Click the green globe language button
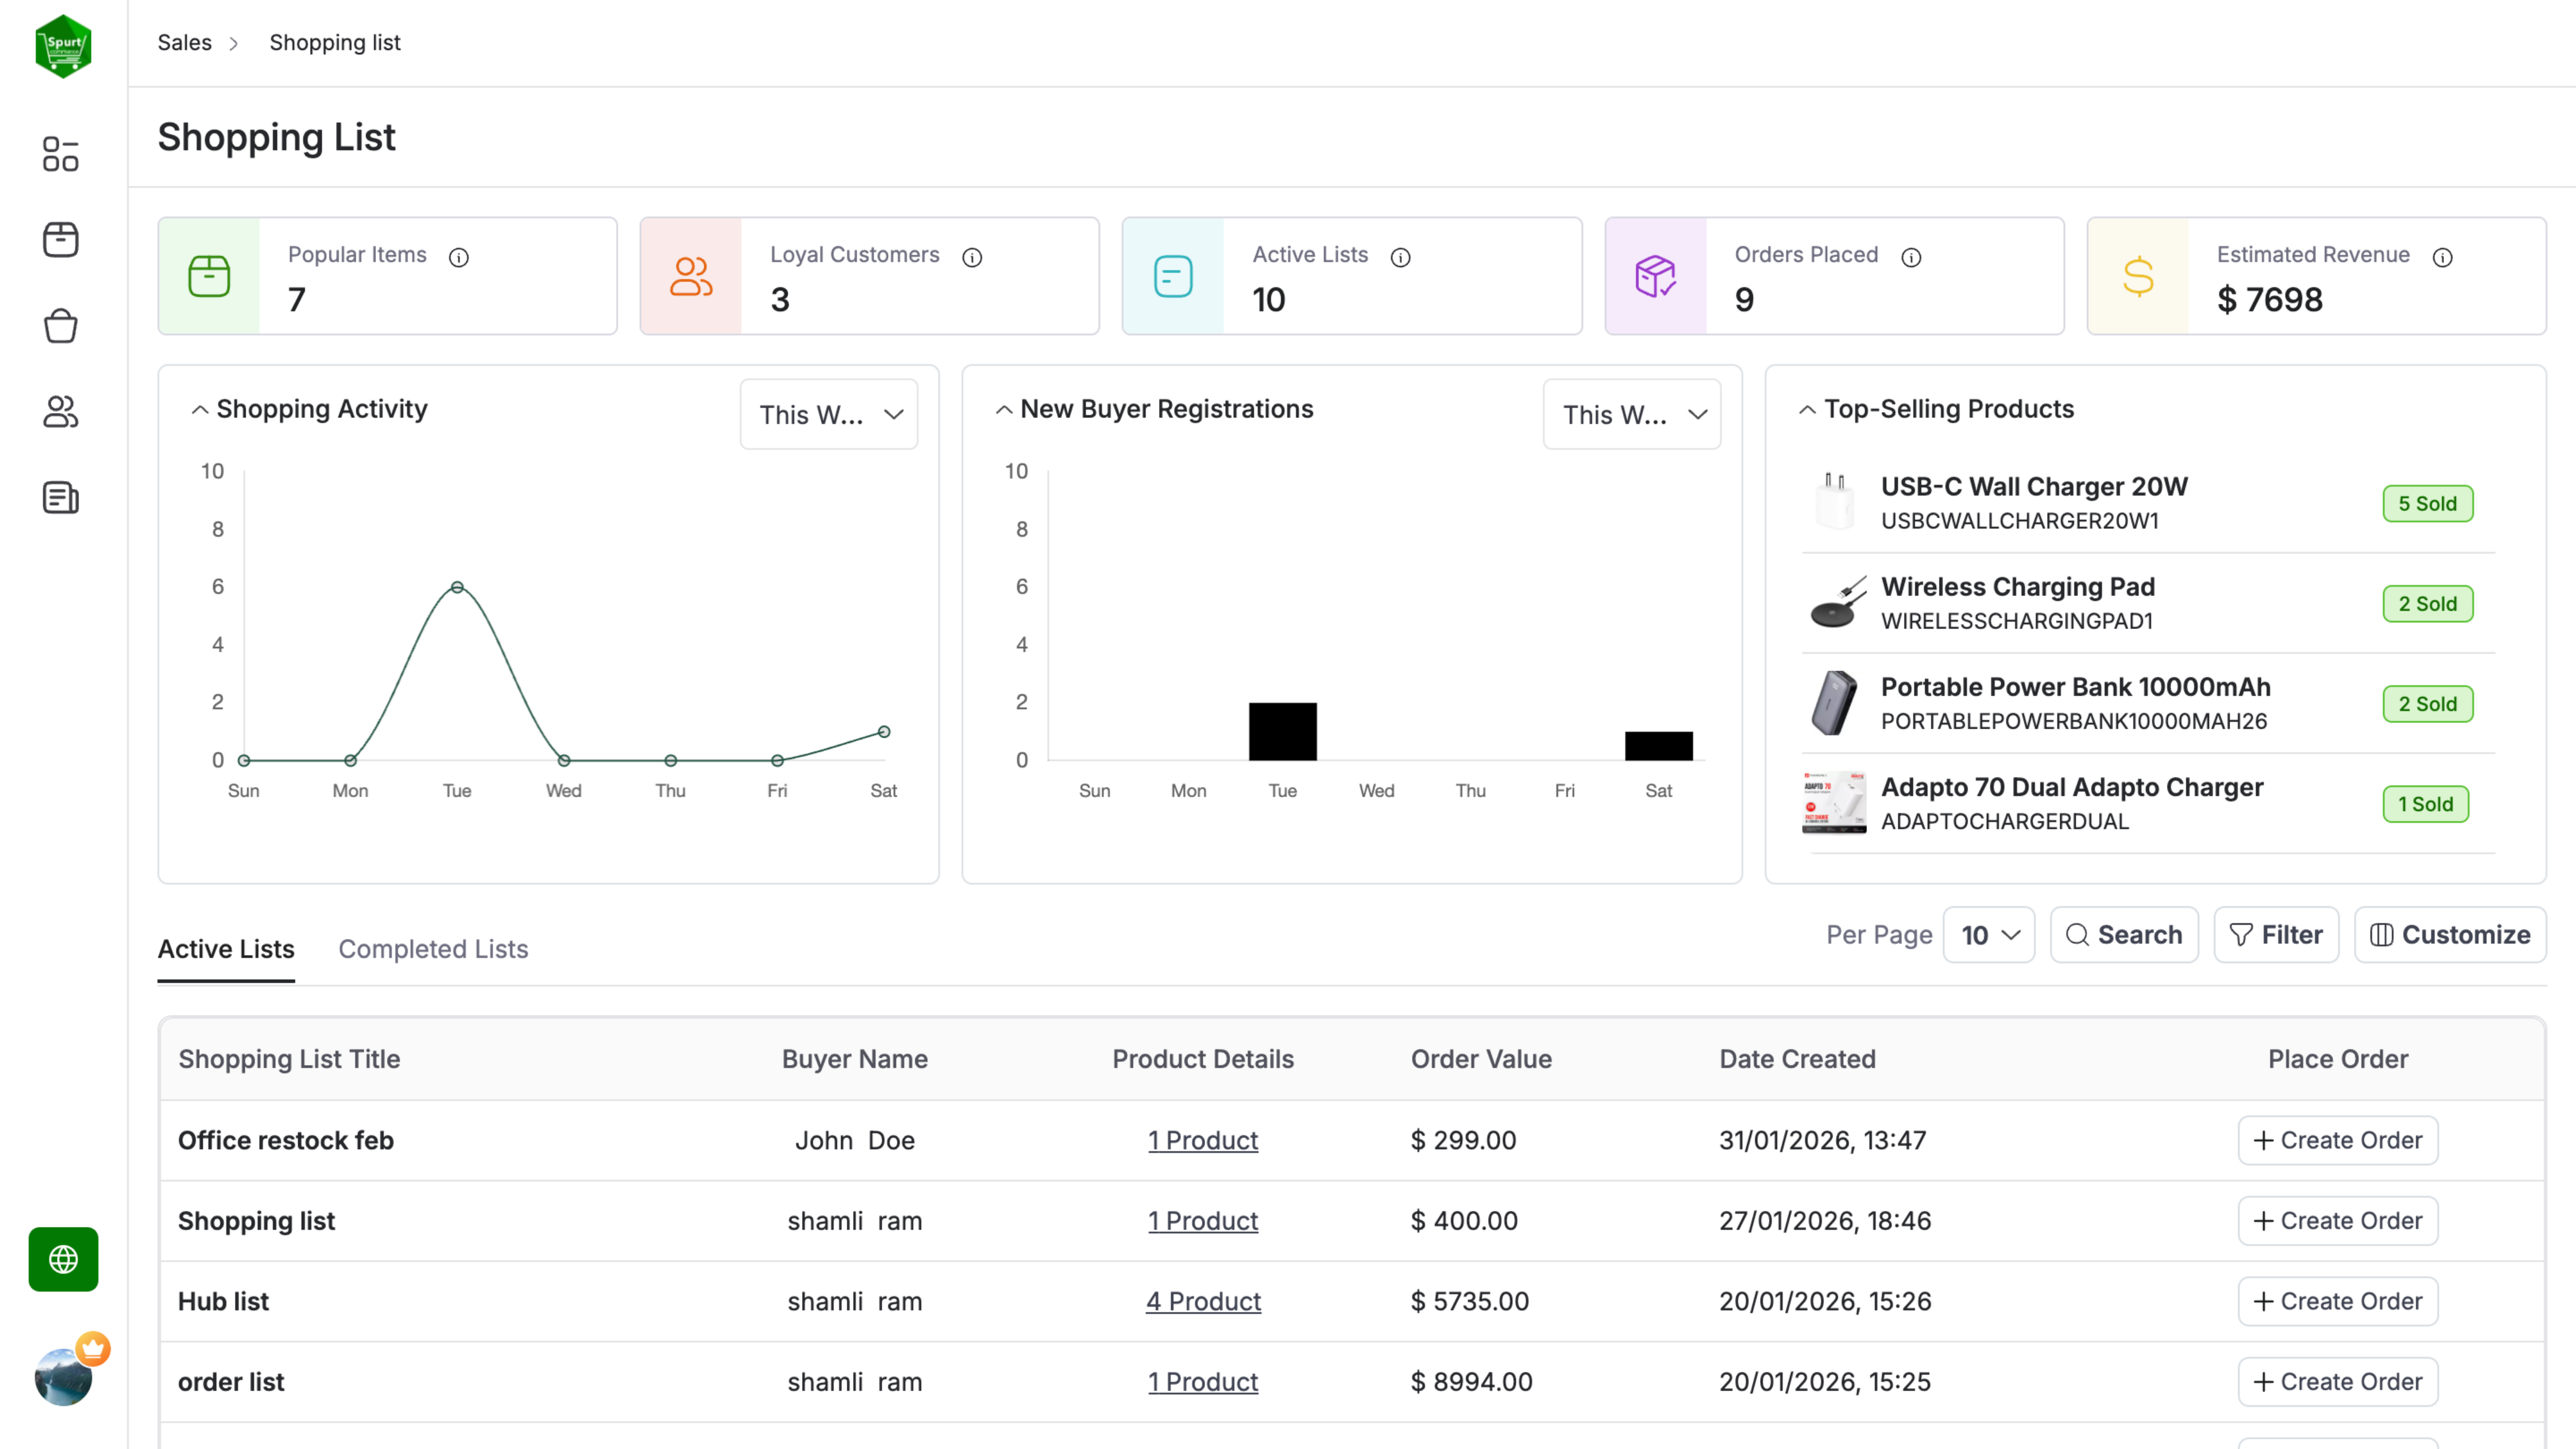 (x=63, y=1259)
